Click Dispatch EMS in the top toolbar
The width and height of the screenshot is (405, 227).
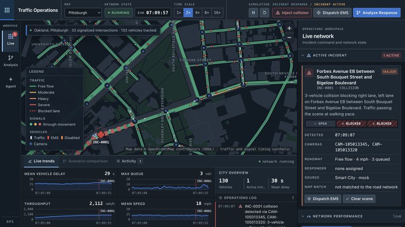pos(332,13)
